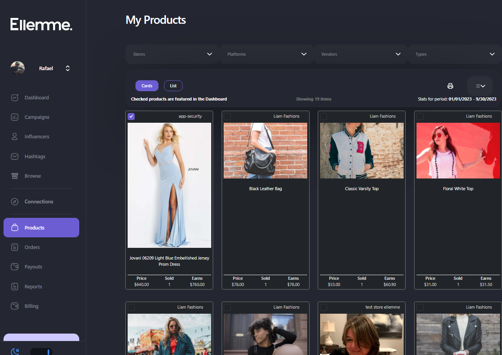Click the Browse archive icon
502x355 pixels.
(15, 176)
